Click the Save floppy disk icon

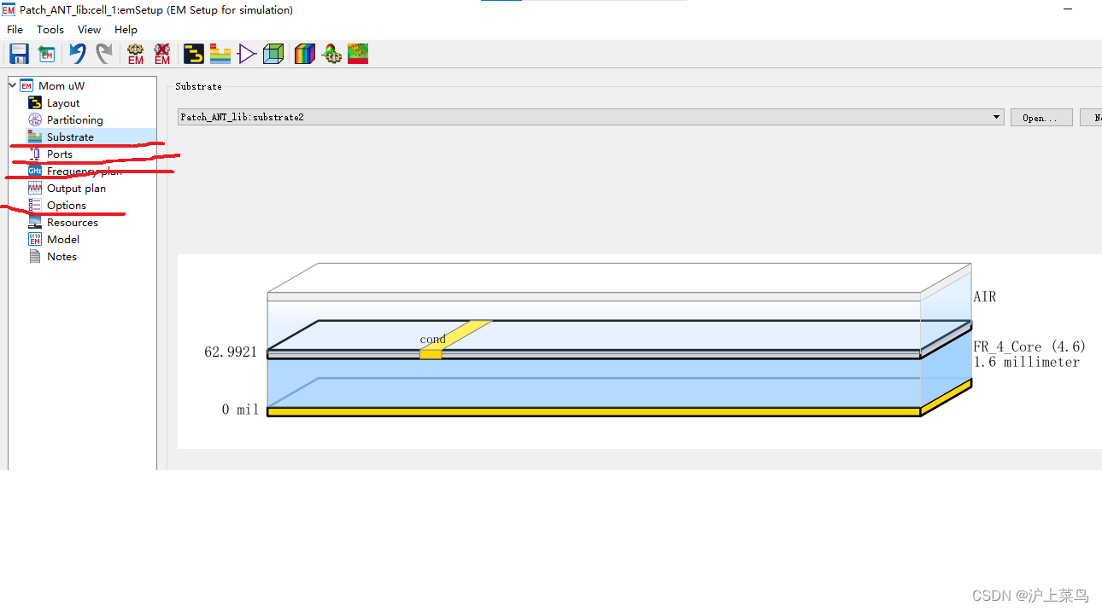tap(19, 55)
